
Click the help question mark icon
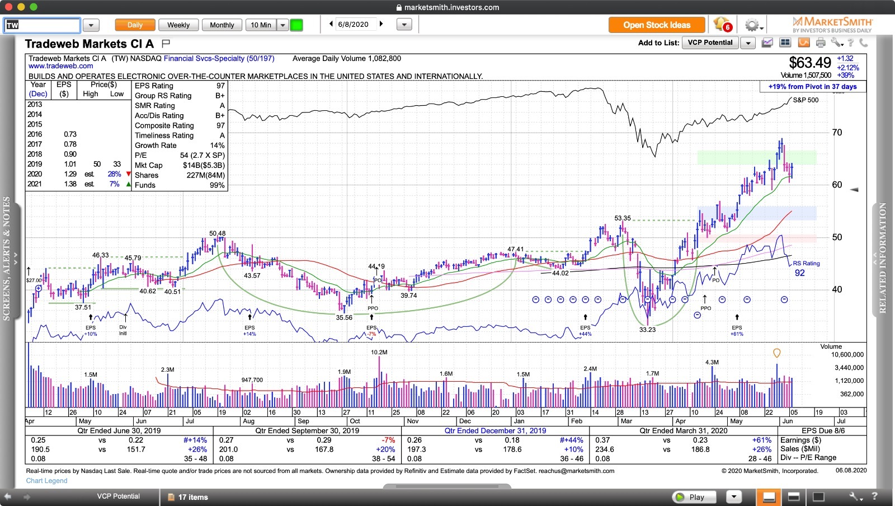(x=850, y=42)
